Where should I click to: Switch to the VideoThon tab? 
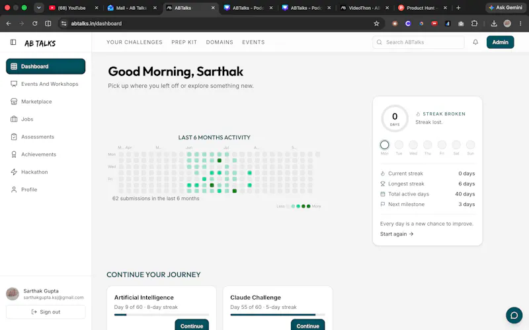point(364,8)
